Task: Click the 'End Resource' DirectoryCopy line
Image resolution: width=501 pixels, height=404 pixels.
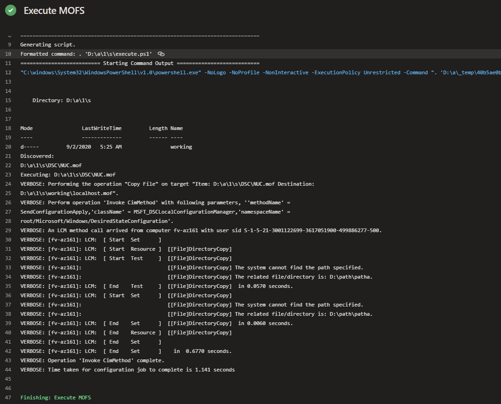Action: 126,332
